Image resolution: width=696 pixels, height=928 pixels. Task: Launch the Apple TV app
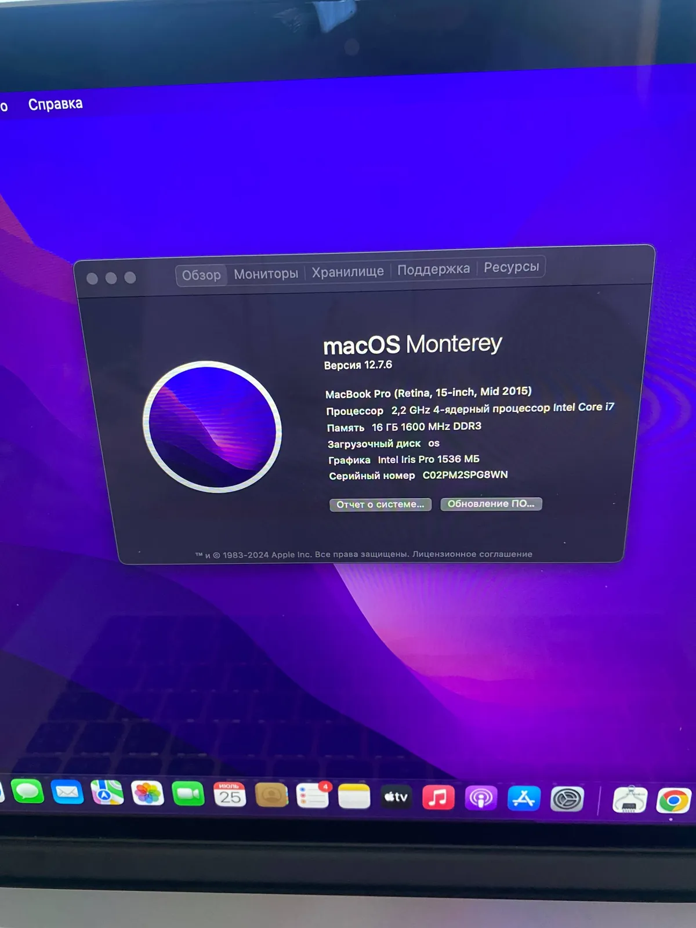point(396,797)
